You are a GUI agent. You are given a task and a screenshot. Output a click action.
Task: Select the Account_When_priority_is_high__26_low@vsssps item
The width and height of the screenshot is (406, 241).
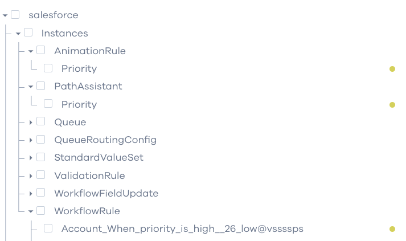(x=182, y=229)
